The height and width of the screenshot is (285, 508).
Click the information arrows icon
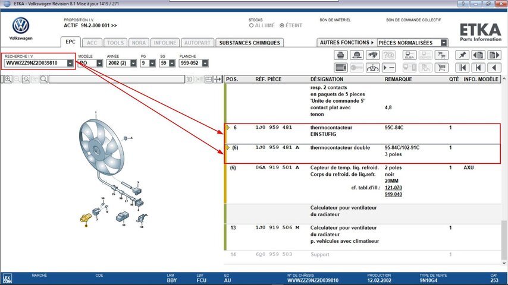pyautogui.click(x=372, y=68)
